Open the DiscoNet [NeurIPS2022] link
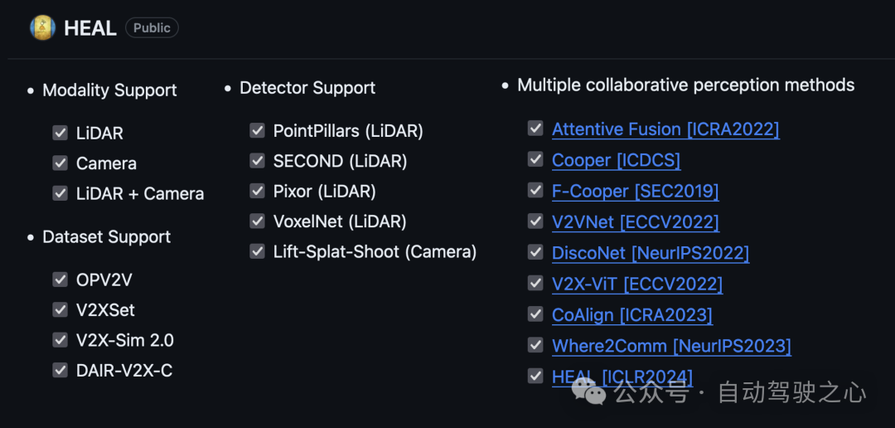The height and width of the screenshot is (428, 895). click(x=650, y=252)
